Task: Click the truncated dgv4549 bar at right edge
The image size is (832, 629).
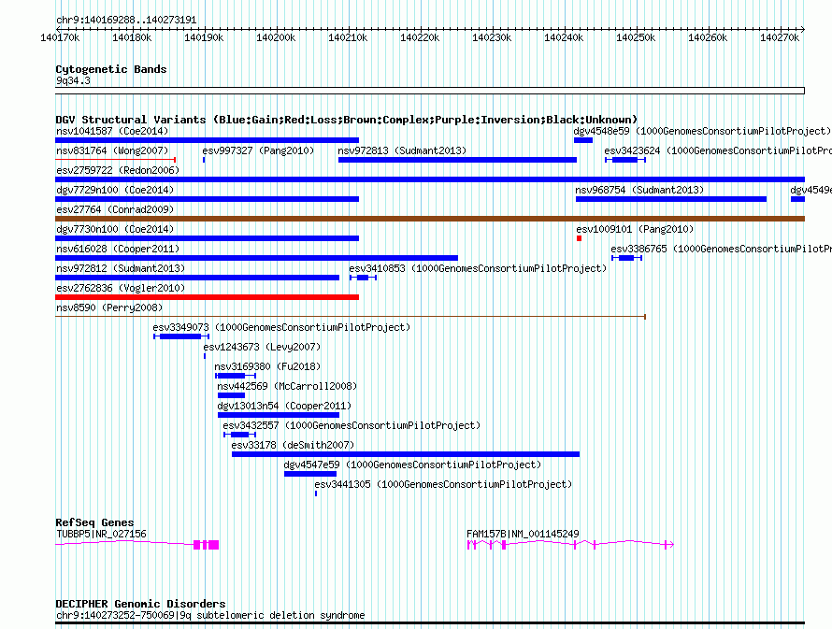Action: pyautogui.click(x=797, y=199)
